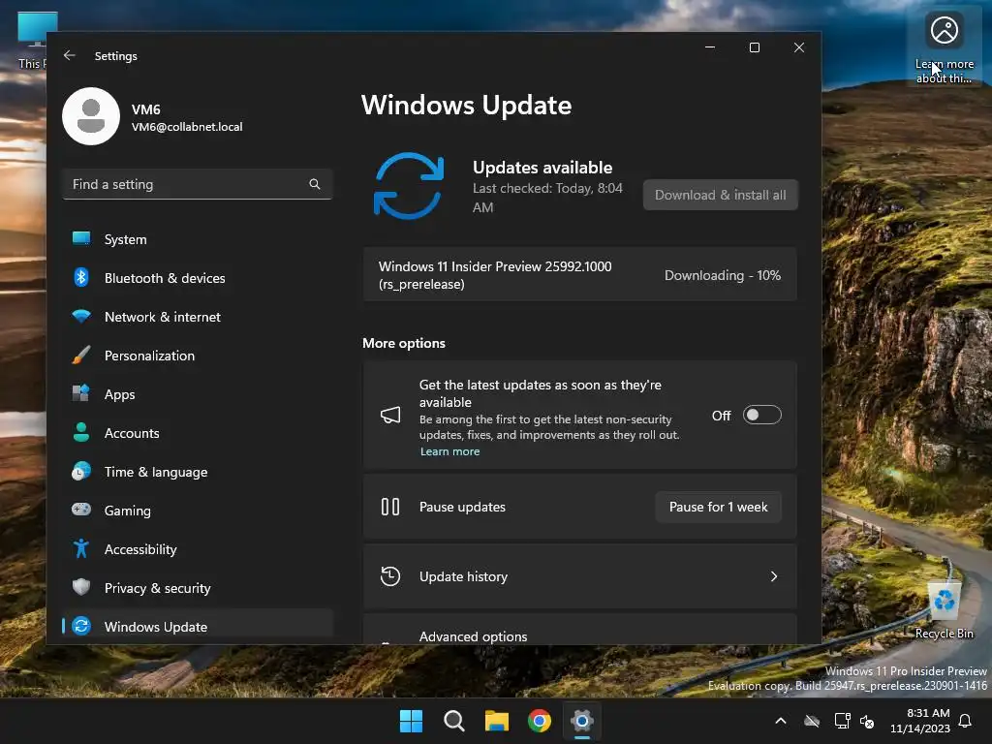The image size is (992, 744).
Task: Click the Windows Update sync icon in sidebar
Action: [x=81, y=627]
